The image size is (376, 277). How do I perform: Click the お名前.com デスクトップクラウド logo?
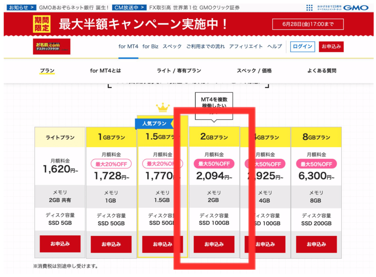point(52,47)
